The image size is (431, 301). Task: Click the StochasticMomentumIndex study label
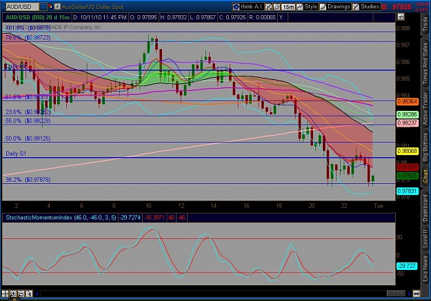click(x=61, y=218)
